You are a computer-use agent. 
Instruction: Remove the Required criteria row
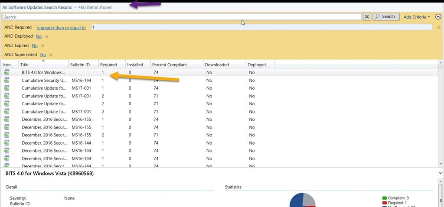(439, 27)
